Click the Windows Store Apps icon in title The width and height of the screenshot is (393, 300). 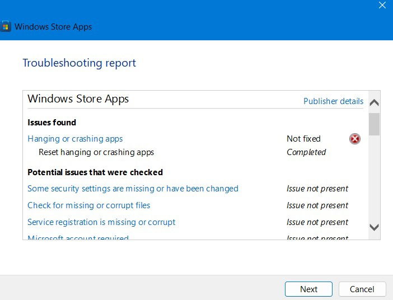tap(6, 26)
